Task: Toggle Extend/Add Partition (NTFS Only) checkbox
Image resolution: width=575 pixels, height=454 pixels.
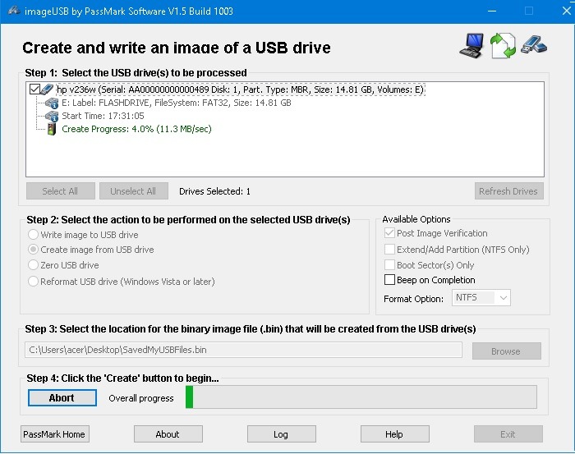Action: (x=389, y=250)
